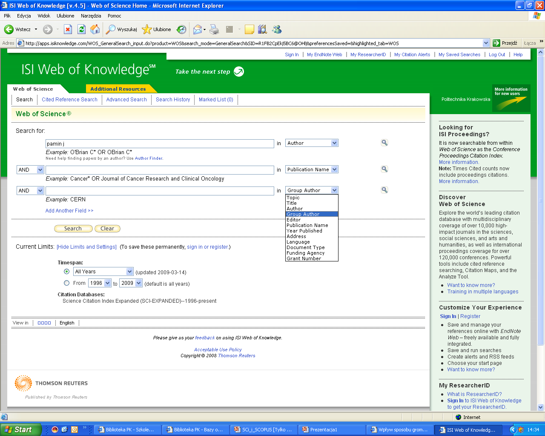Screen dimensions: 545x436
Task: Open Marked List (0) tab
Action: pos(216,100)
